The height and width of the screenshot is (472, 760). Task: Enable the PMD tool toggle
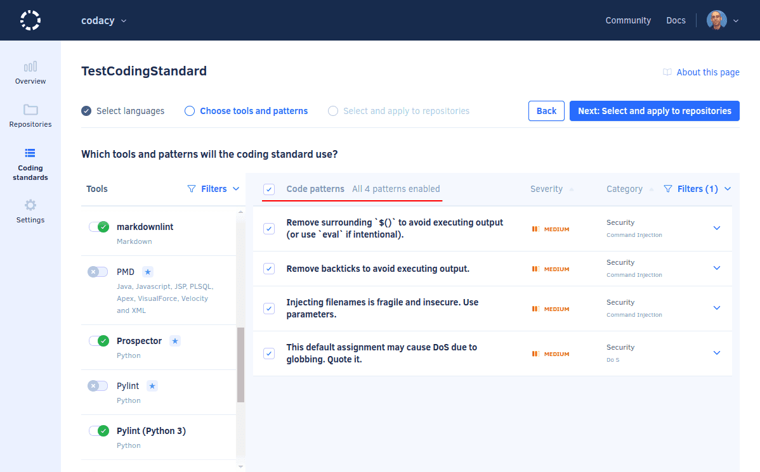click(98, 271)
